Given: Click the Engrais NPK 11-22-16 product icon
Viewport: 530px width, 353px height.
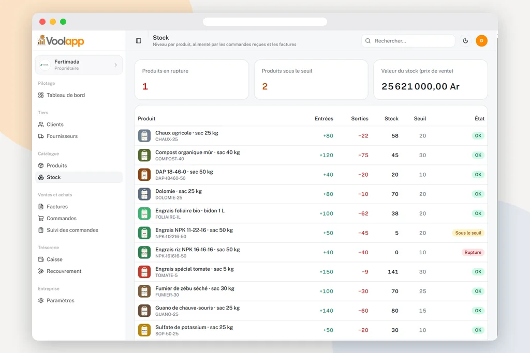Looking at the screenshot, I should [144, 233].
